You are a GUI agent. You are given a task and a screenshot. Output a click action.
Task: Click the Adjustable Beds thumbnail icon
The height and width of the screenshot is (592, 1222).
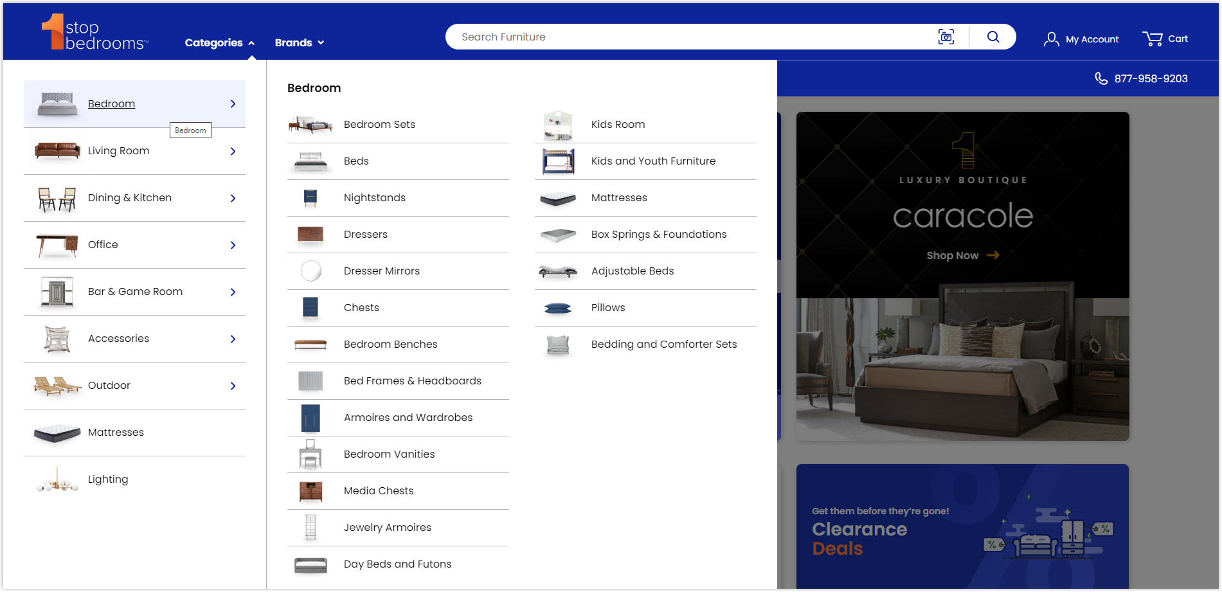coord(558,271)
